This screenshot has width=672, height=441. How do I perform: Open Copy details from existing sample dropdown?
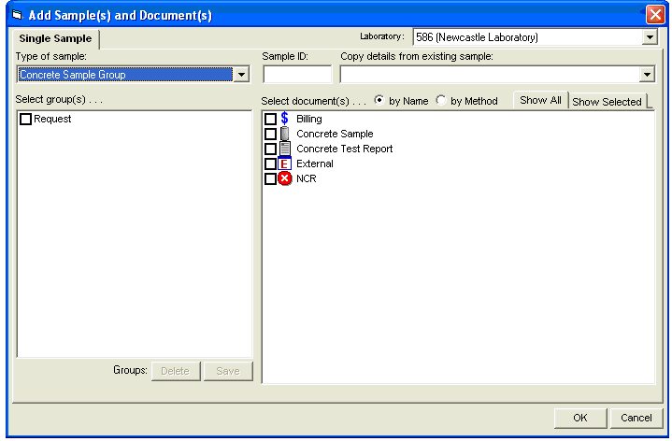pyautogui.click(x=647, y=75)
